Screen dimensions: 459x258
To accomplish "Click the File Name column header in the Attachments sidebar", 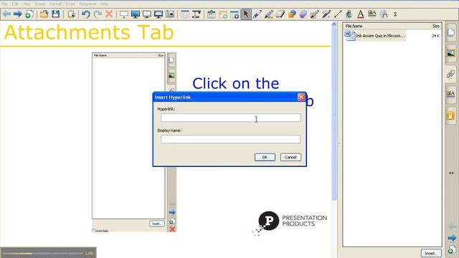I will pyautogui.click(x=354, y=26).
